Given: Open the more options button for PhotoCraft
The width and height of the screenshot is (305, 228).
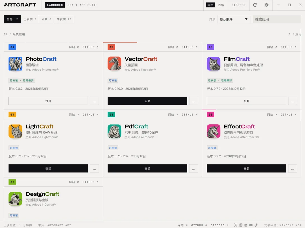Looking at the screenshot, I should (x=94, y=101).
